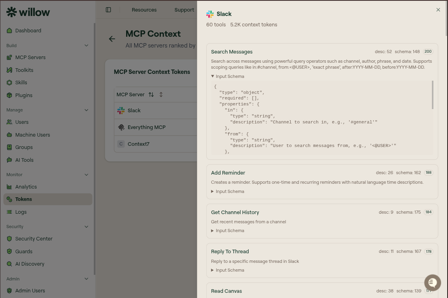Open the Skills page
The image size is (448, 298).
tap(21, 82)
